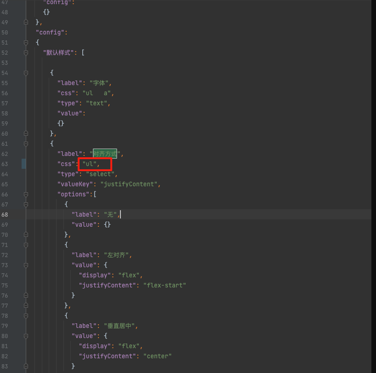The width and height of the screenshot is (376, 373).
Task: Click fold end marker on line 60
Action: click(26, 133)
